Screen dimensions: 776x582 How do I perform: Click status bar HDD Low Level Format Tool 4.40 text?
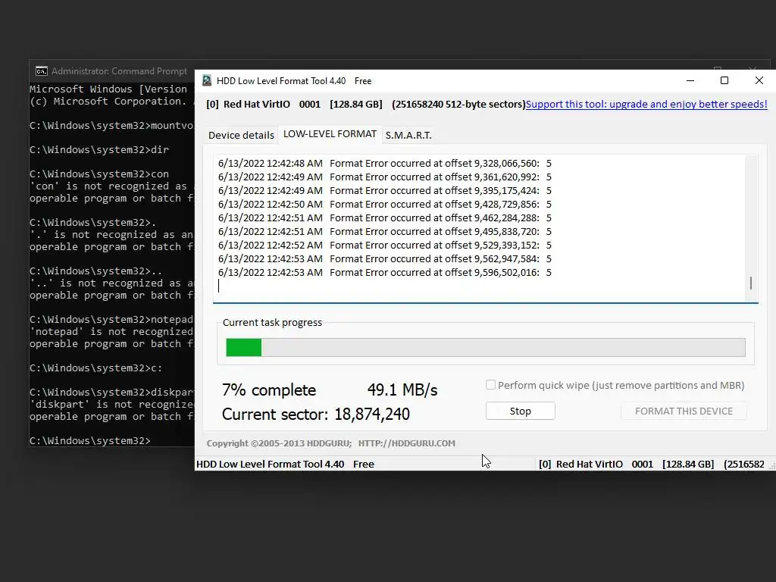[285, 465]
